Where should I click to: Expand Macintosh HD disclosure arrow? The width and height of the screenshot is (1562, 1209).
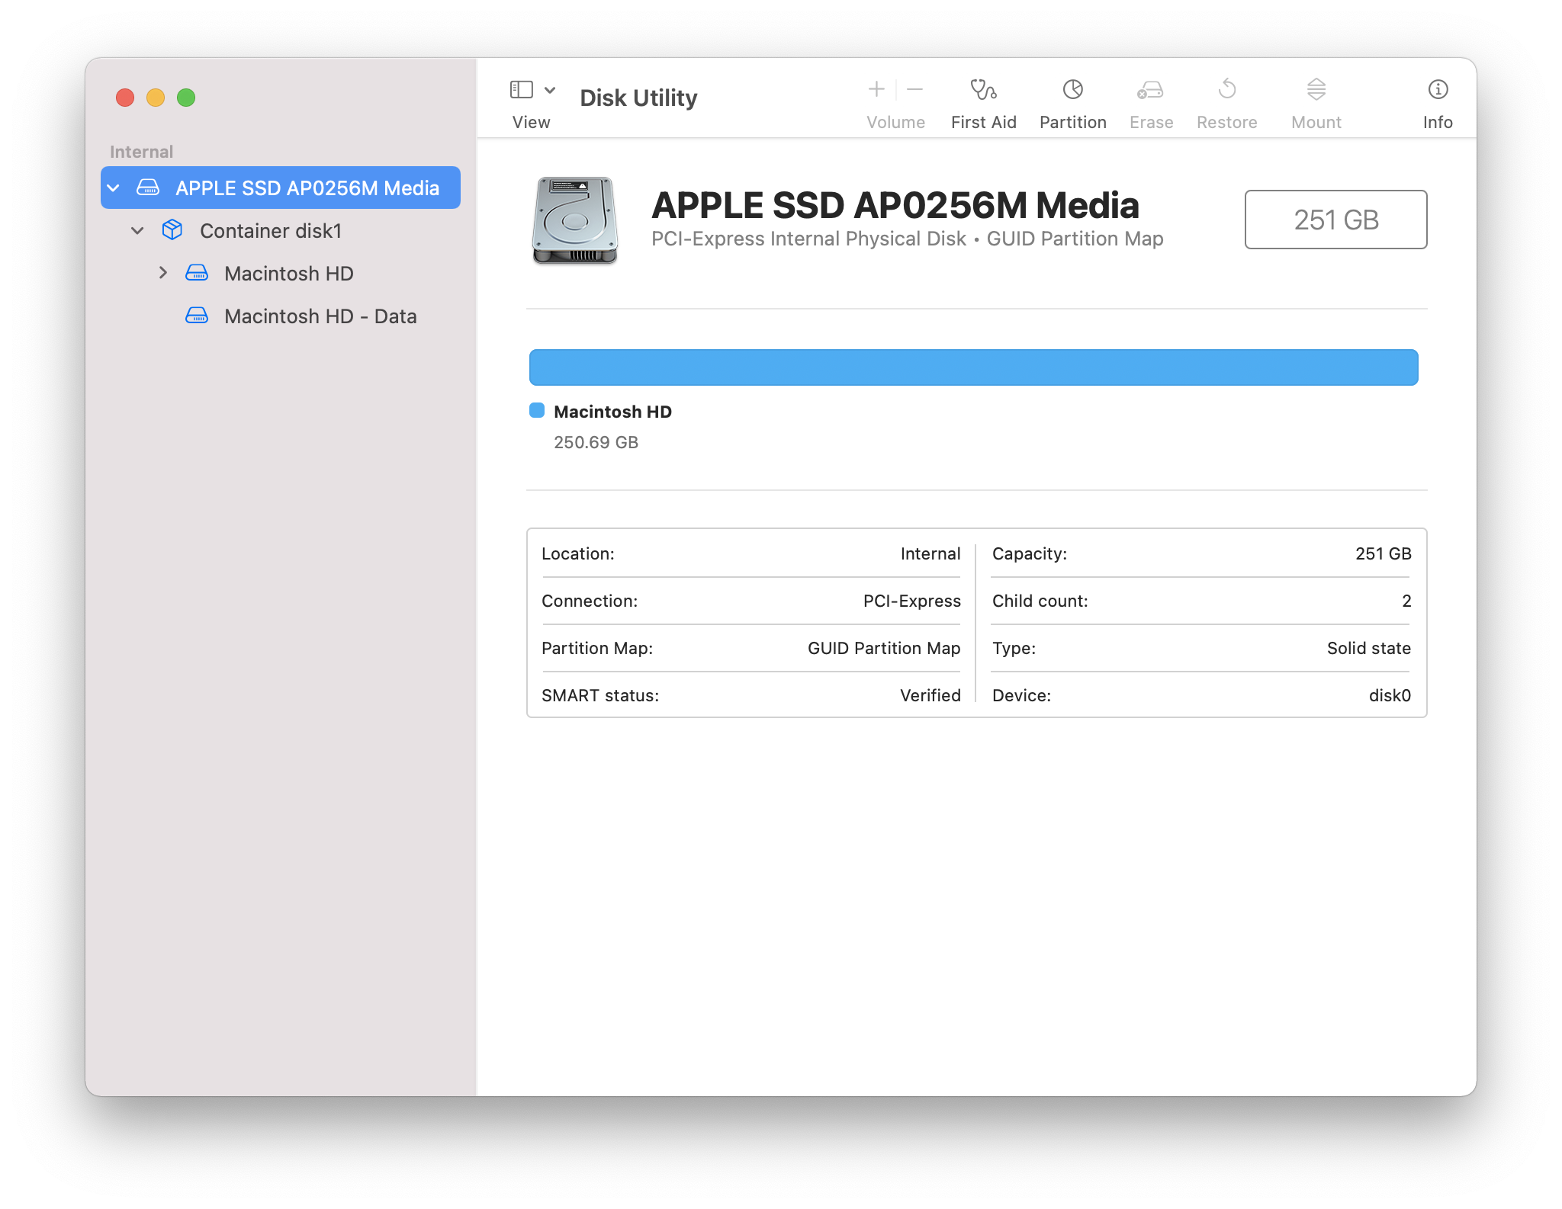click(162, 273)
